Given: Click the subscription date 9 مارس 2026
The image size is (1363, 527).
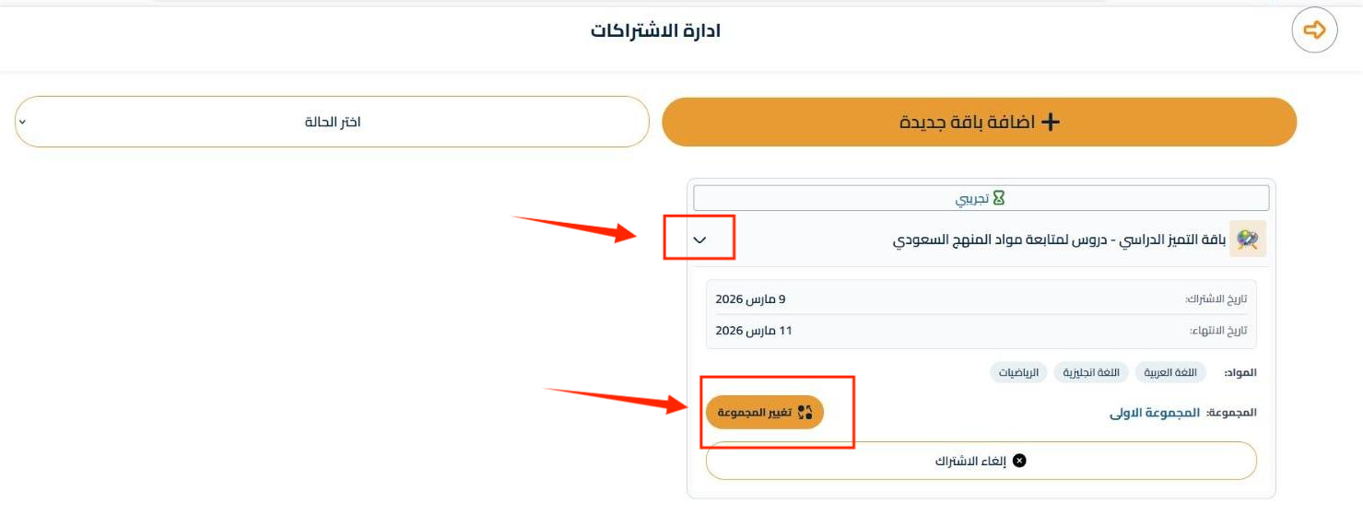Looking at the screenshot, I should pos(750,299).
